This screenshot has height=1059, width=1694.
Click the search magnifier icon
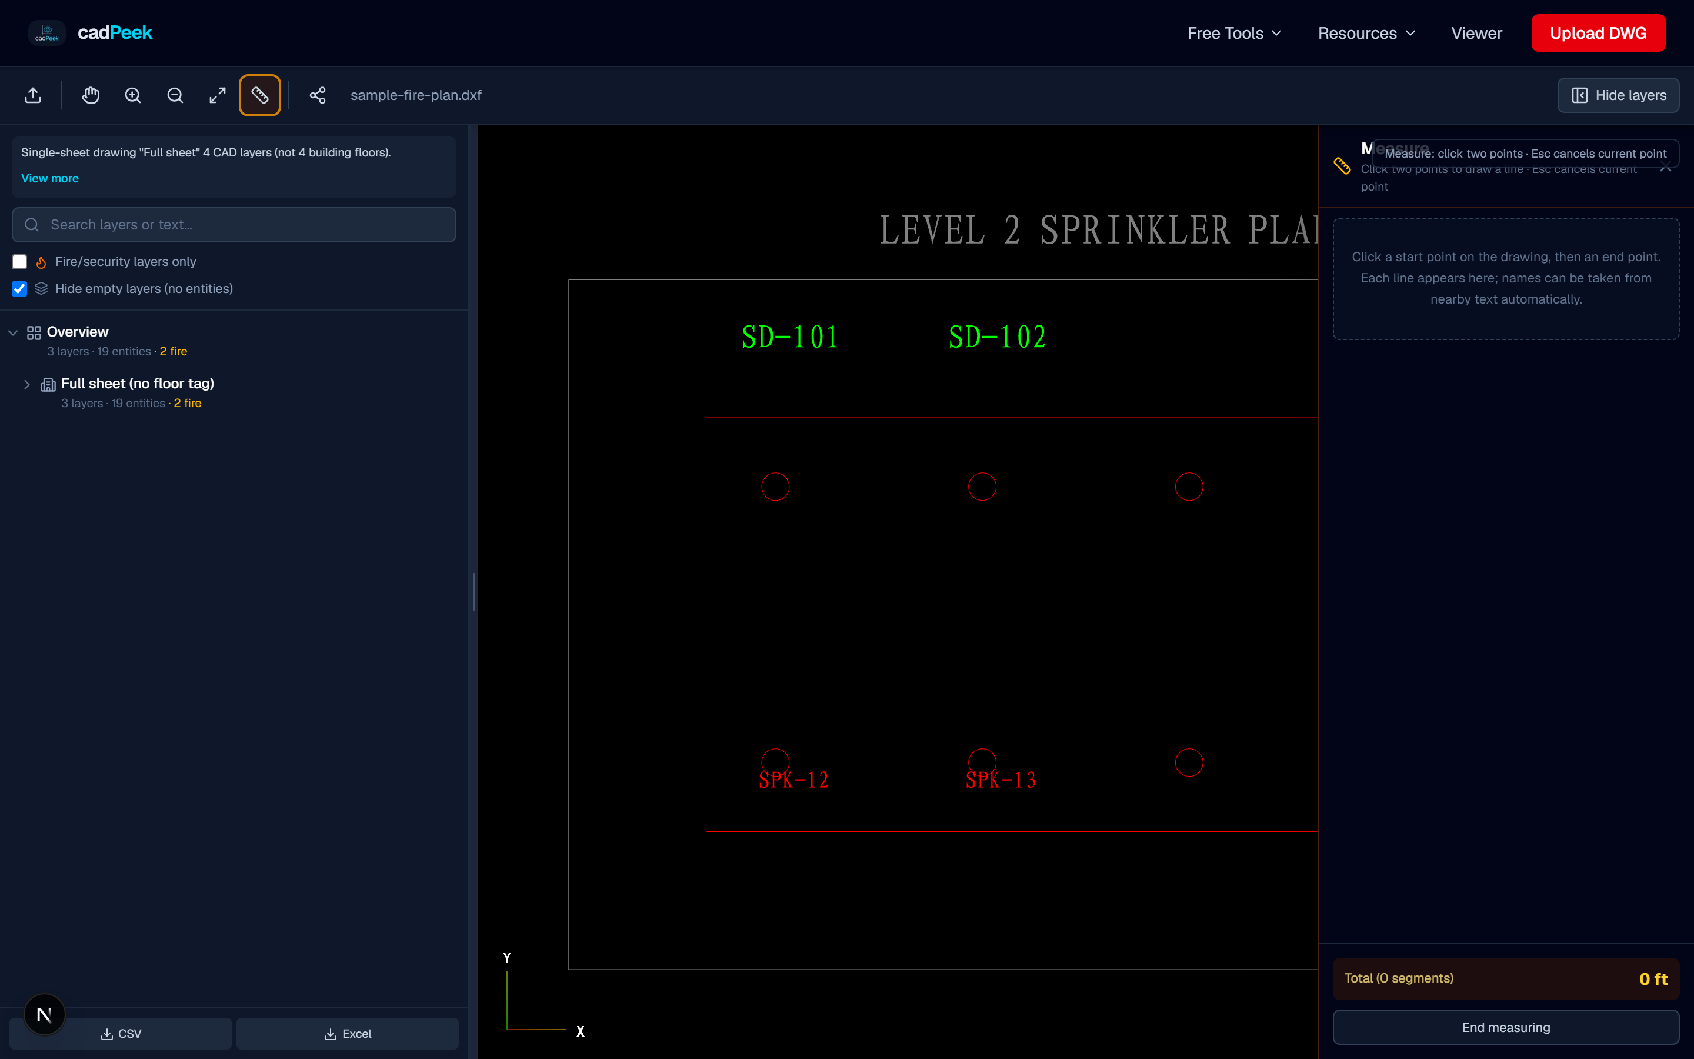point(32,225)
